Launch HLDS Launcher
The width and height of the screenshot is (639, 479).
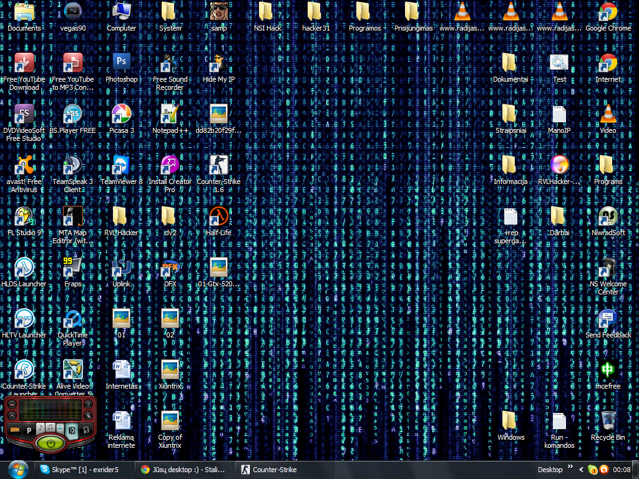24,273
